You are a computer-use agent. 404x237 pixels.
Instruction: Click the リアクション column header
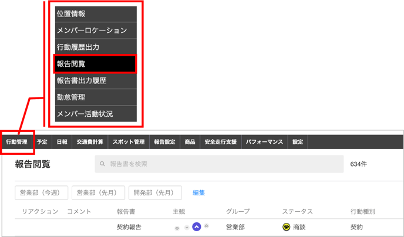click(40, 212)
